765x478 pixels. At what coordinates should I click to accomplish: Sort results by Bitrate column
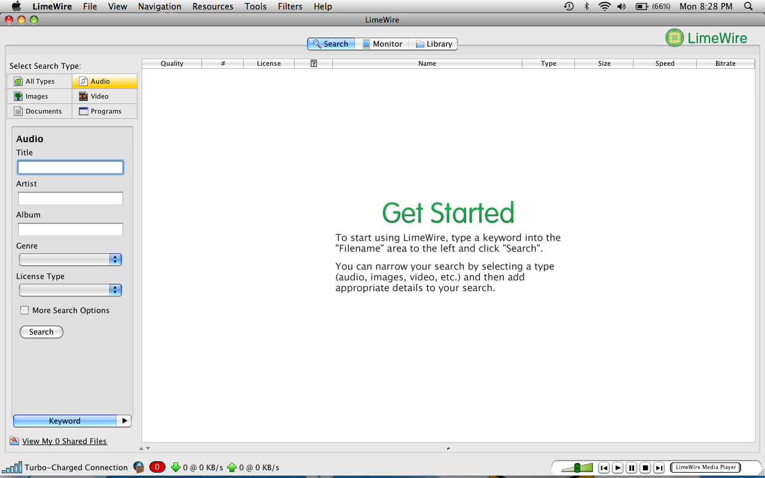(x=726, y=63)
